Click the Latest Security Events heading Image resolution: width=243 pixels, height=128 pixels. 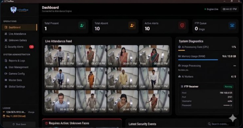pos(142,124)
